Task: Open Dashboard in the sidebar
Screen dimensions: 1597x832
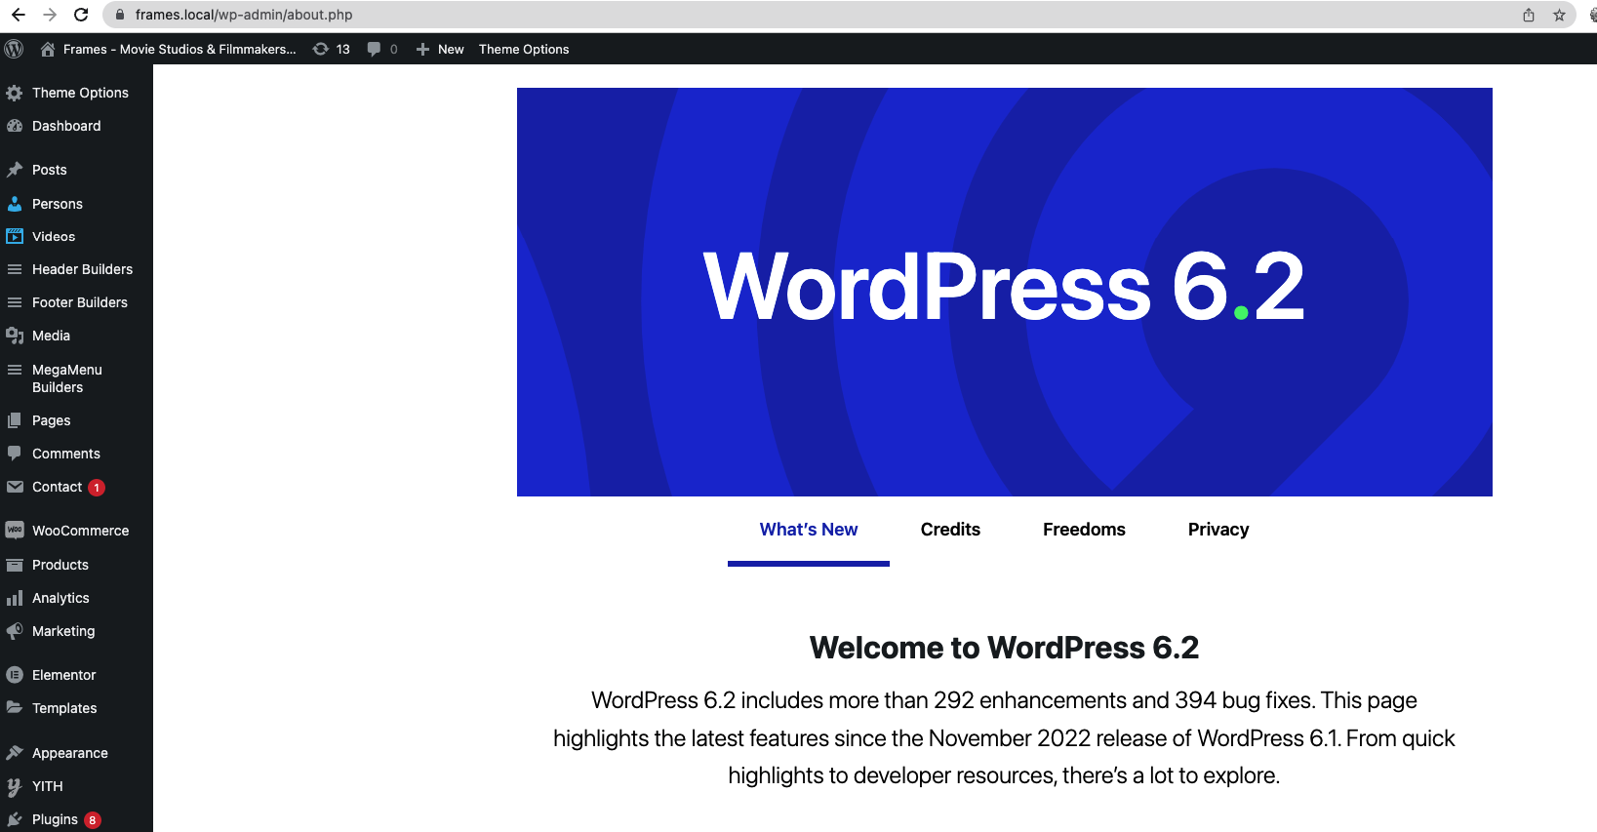Action: (66, 126)
